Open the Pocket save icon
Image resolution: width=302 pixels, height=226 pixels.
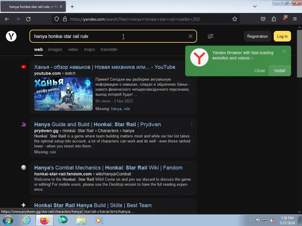click(x=263, y=19)
